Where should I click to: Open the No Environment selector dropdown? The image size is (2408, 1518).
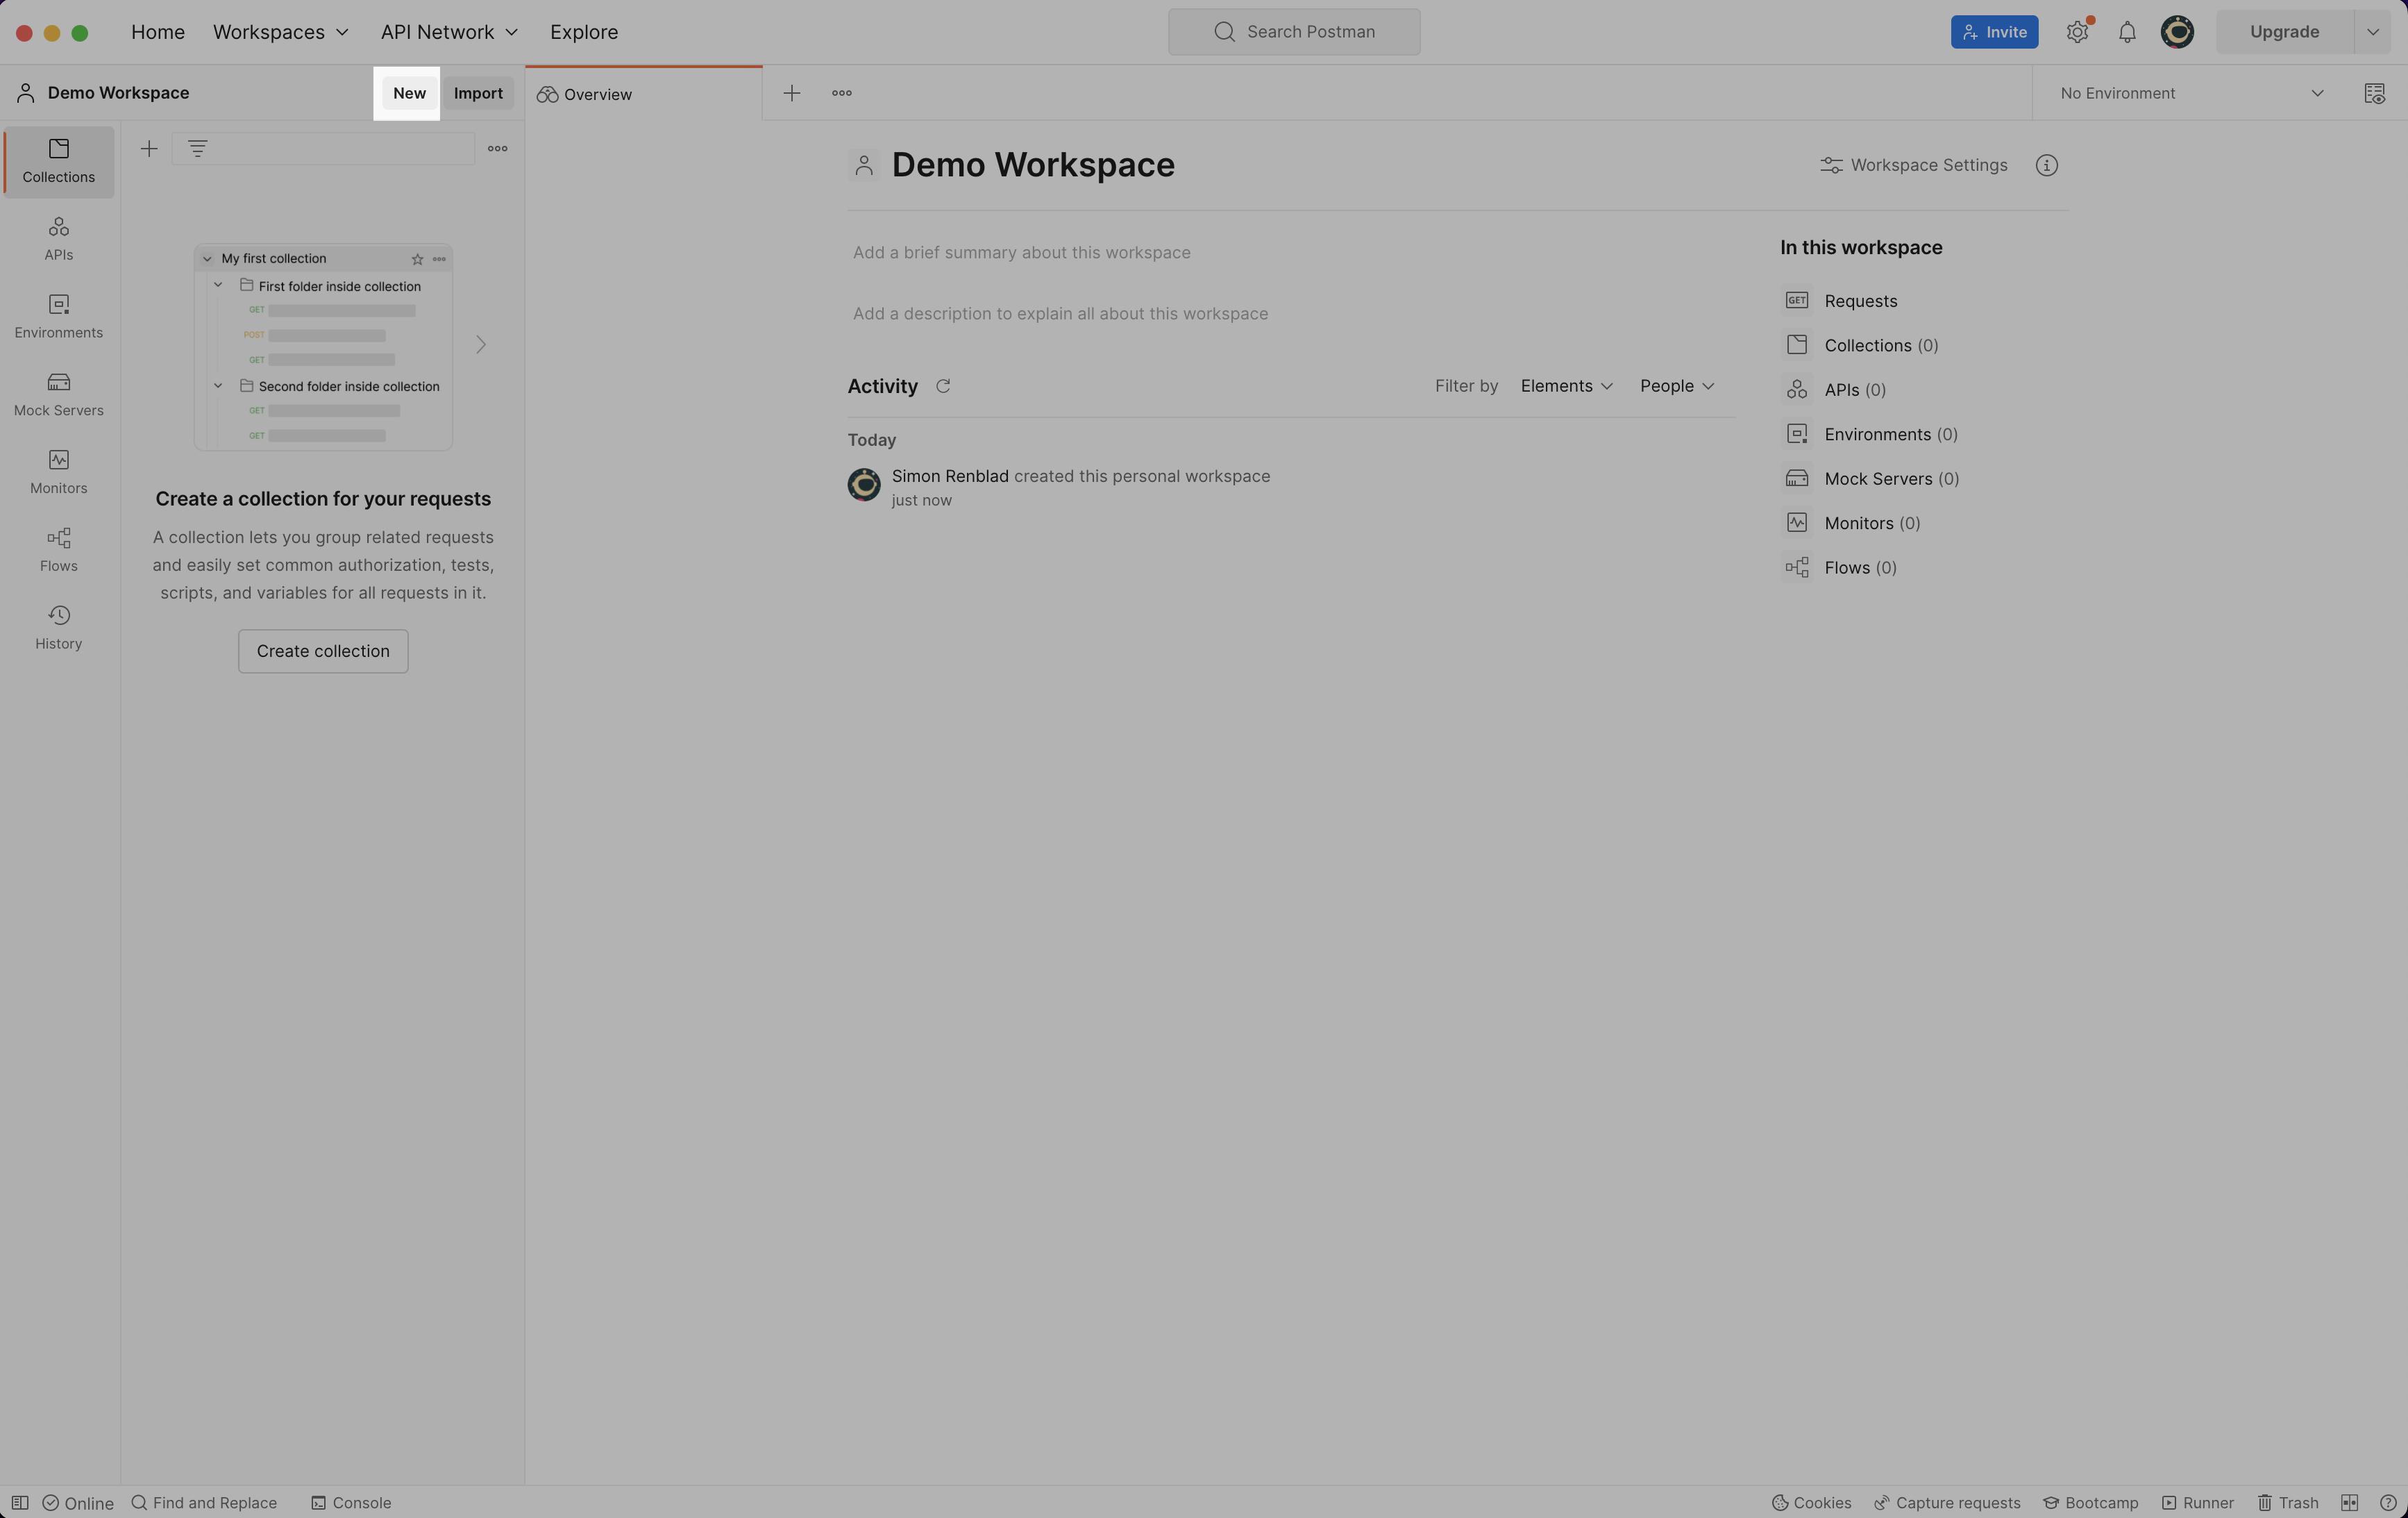(x=2190, y=93)
